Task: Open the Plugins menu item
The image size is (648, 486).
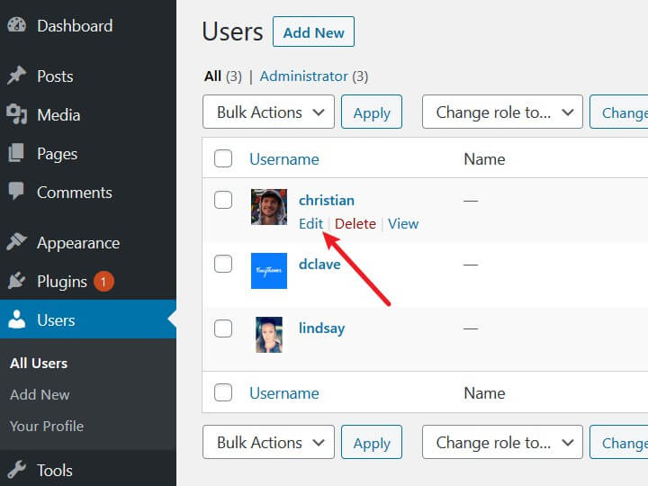Action: click(x=62, y=282)
